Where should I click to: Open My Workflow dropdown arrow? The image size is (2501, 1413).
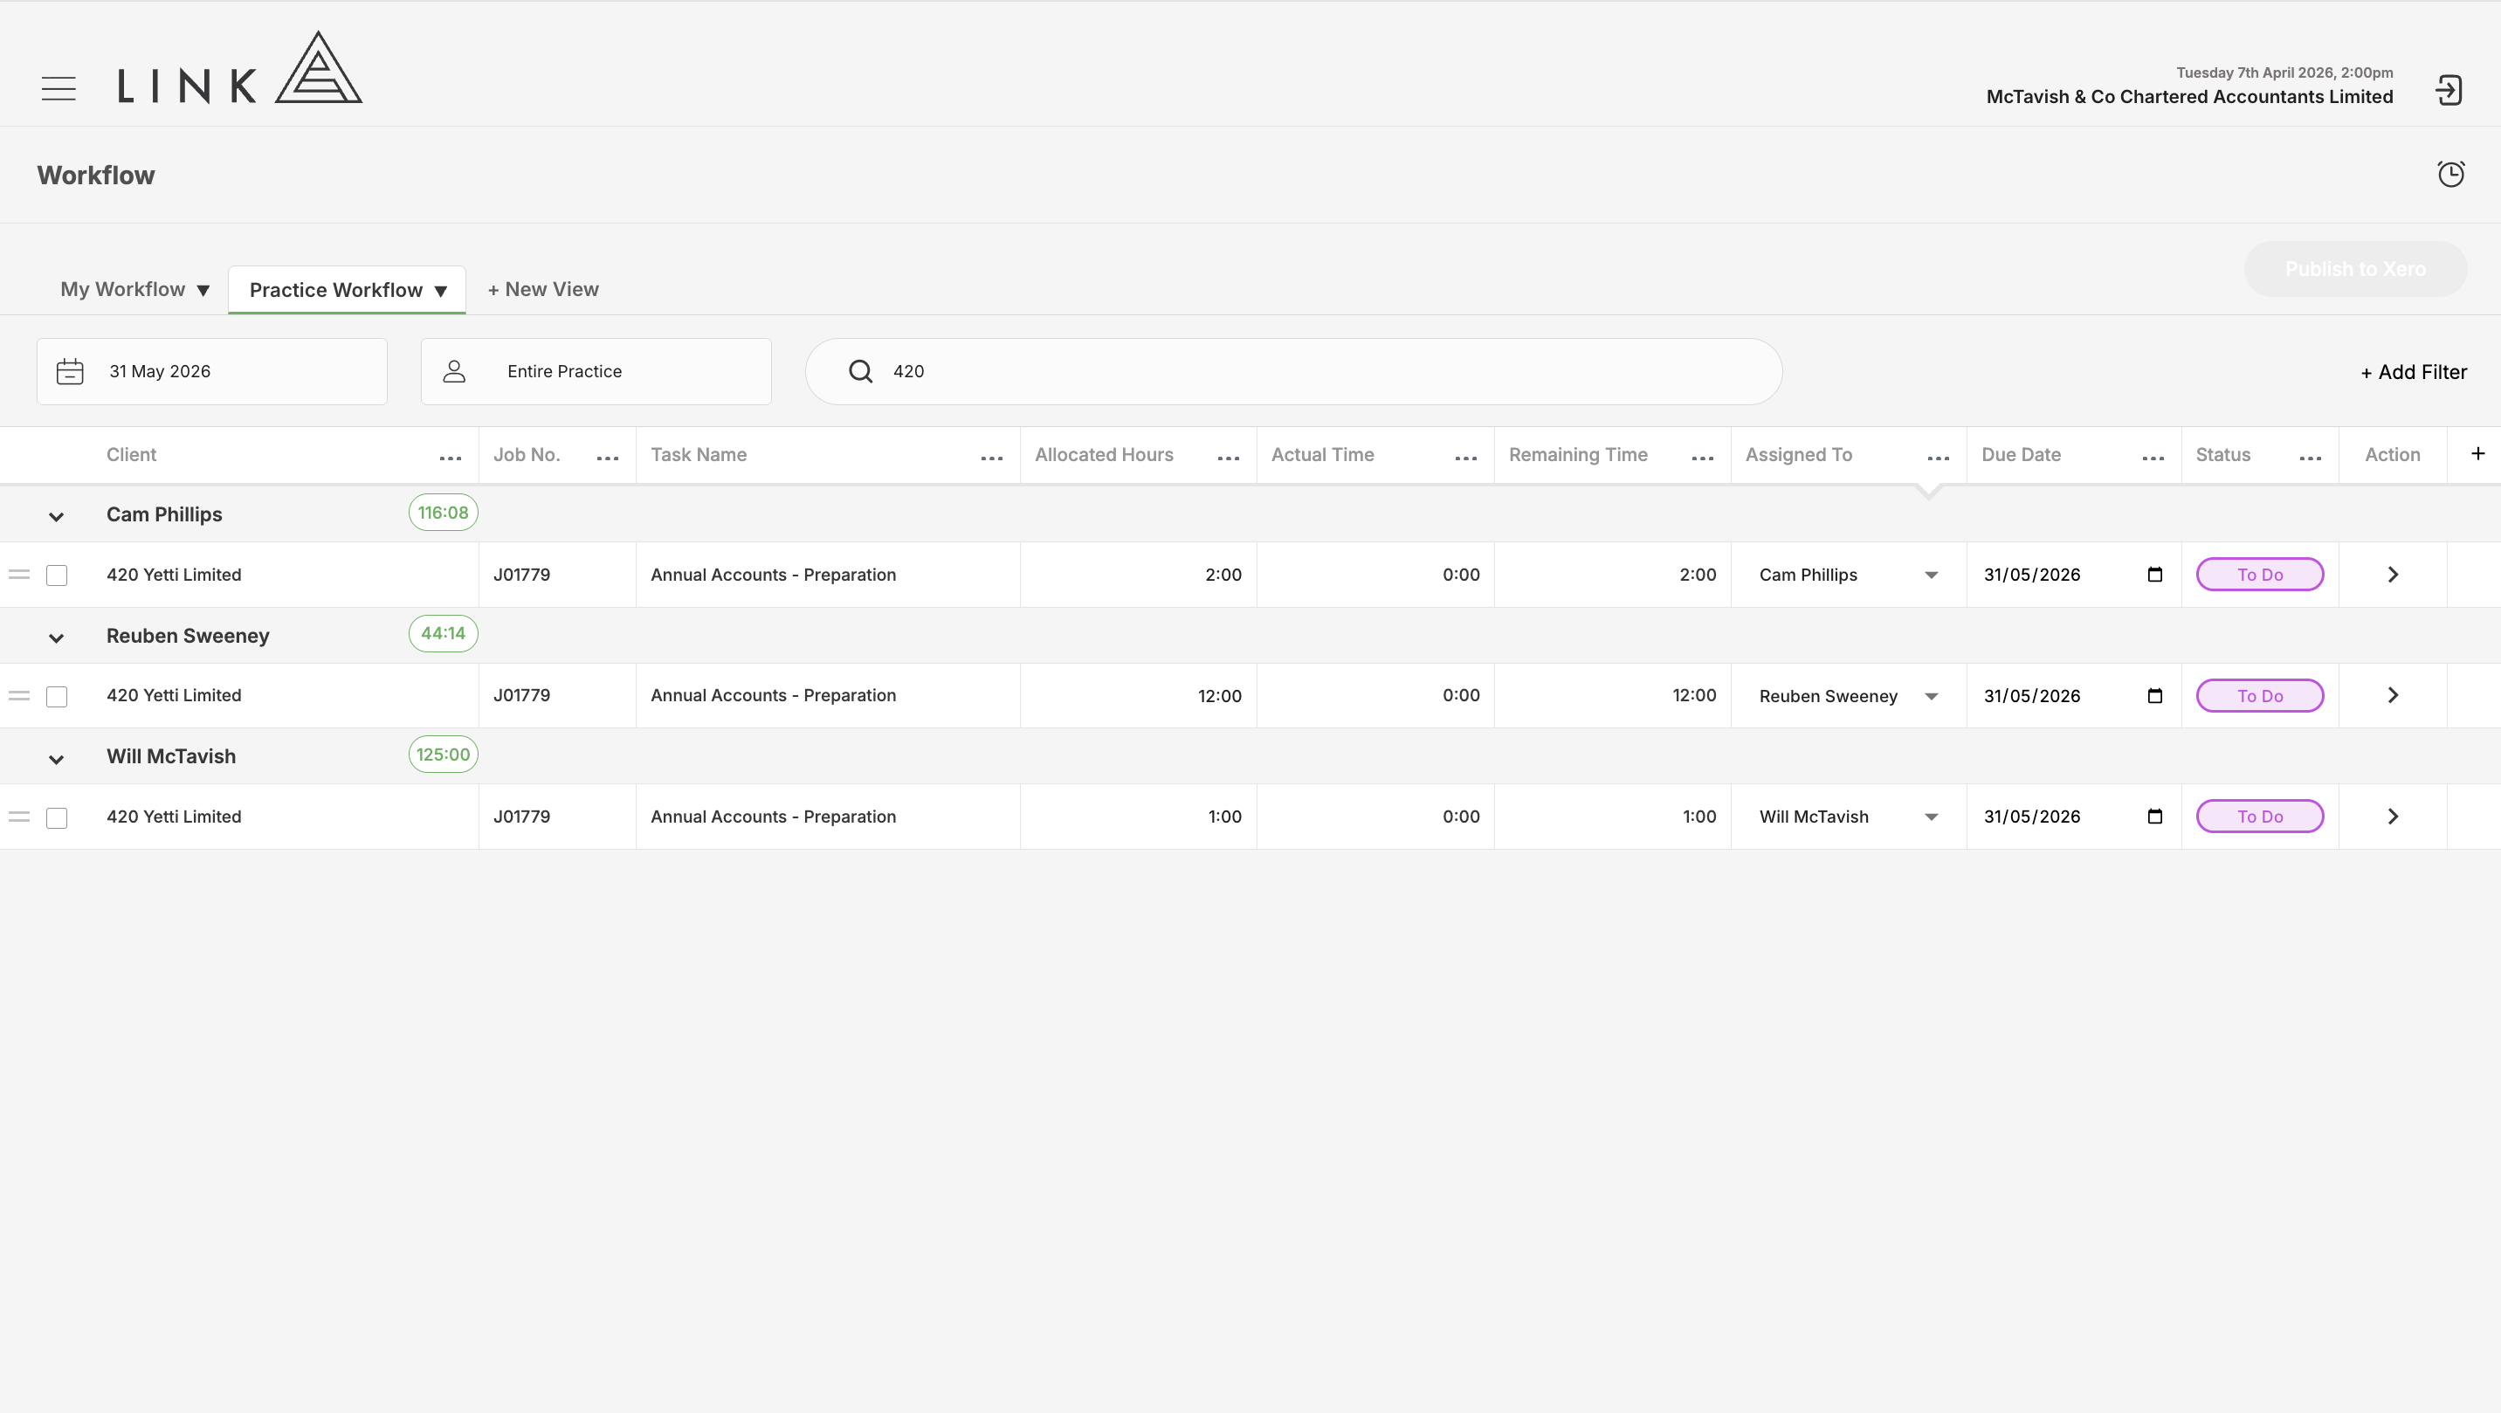[203, 290]
